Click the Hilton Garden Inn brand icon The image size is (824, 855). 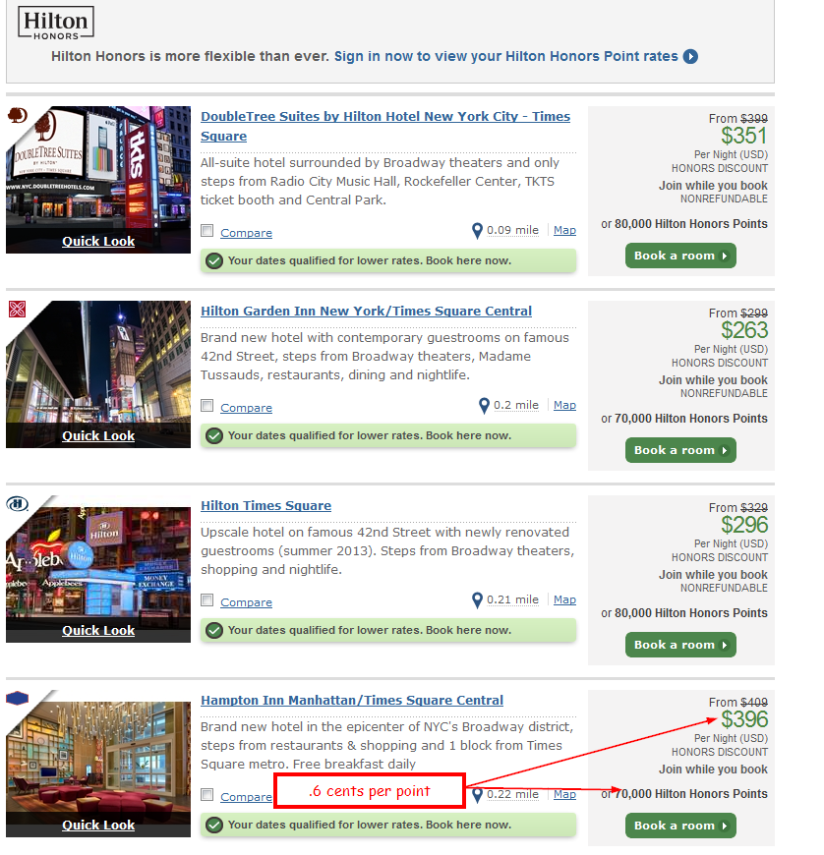[x=17, y=310]
